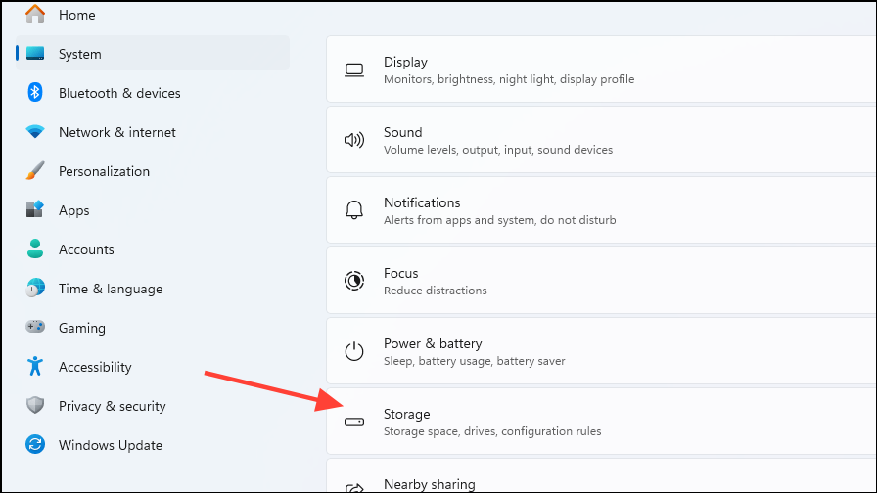Click the Power & battery power icon
This screenshot has width=877, height=493.
[354, 351]
